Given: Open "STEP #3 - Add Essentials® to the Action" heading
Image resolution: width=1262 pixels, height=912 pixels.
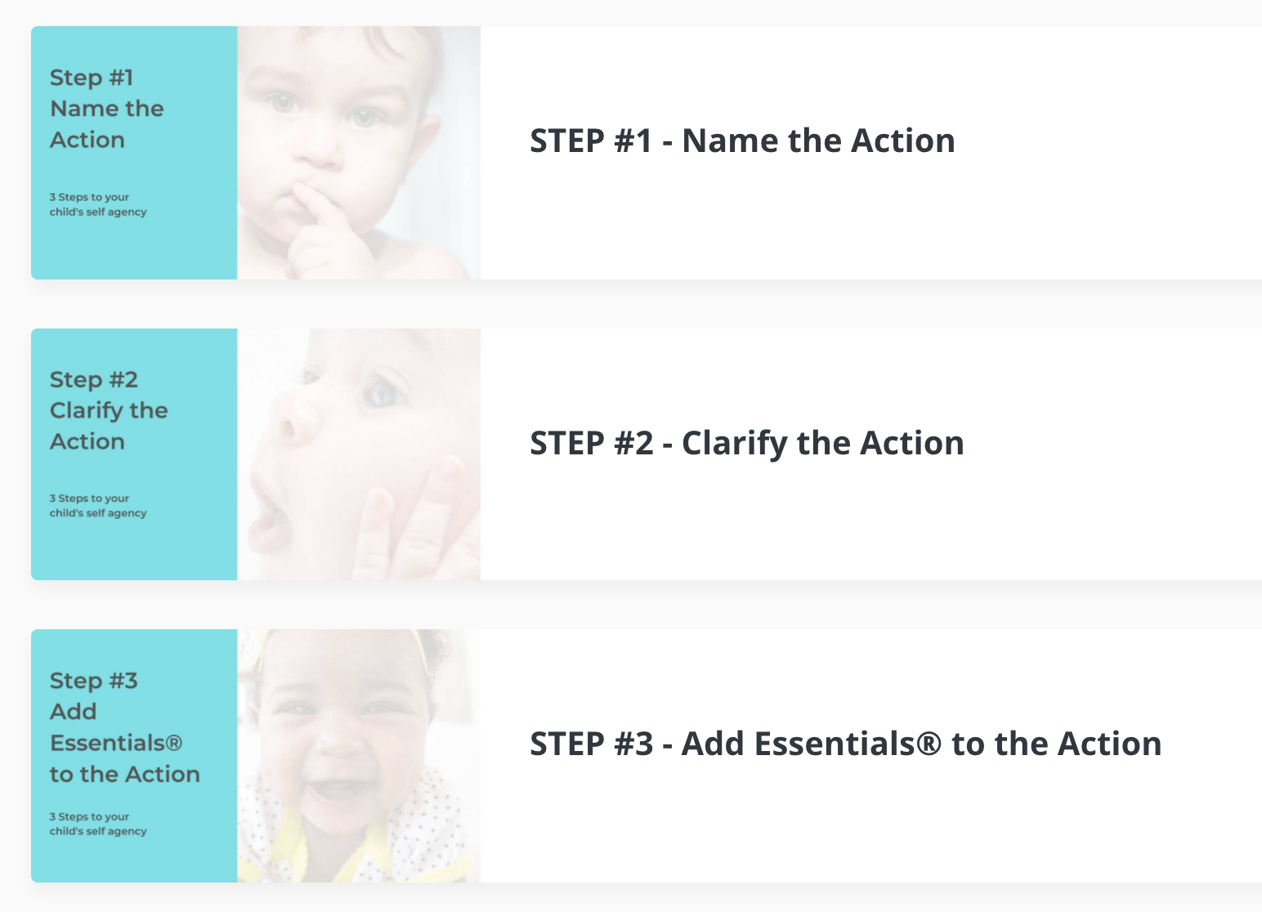Looking at the screenshot, I should pyautogui.click(x=846, y=744).
